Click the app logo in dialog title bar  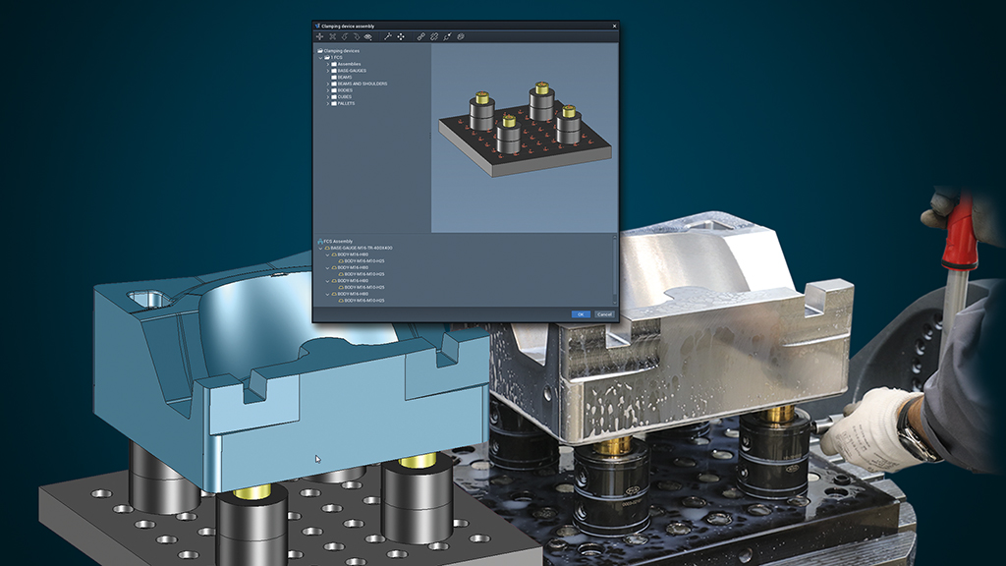click(317, 27)
